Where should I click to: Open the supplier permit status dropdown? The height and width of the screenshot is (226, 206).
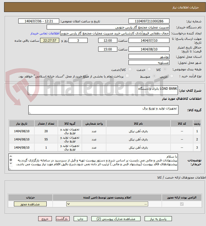(107, 204)
